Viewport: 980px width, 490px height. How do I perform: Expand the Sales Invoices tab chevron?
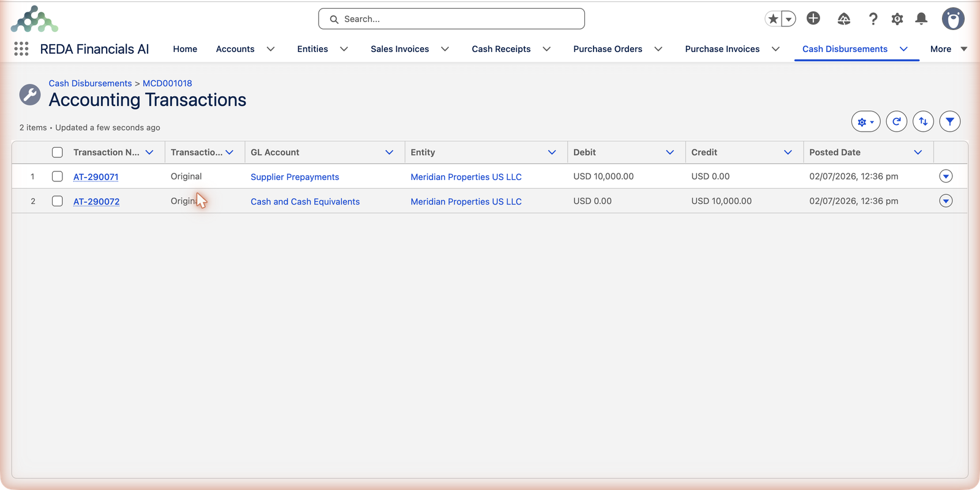(445, 49)
